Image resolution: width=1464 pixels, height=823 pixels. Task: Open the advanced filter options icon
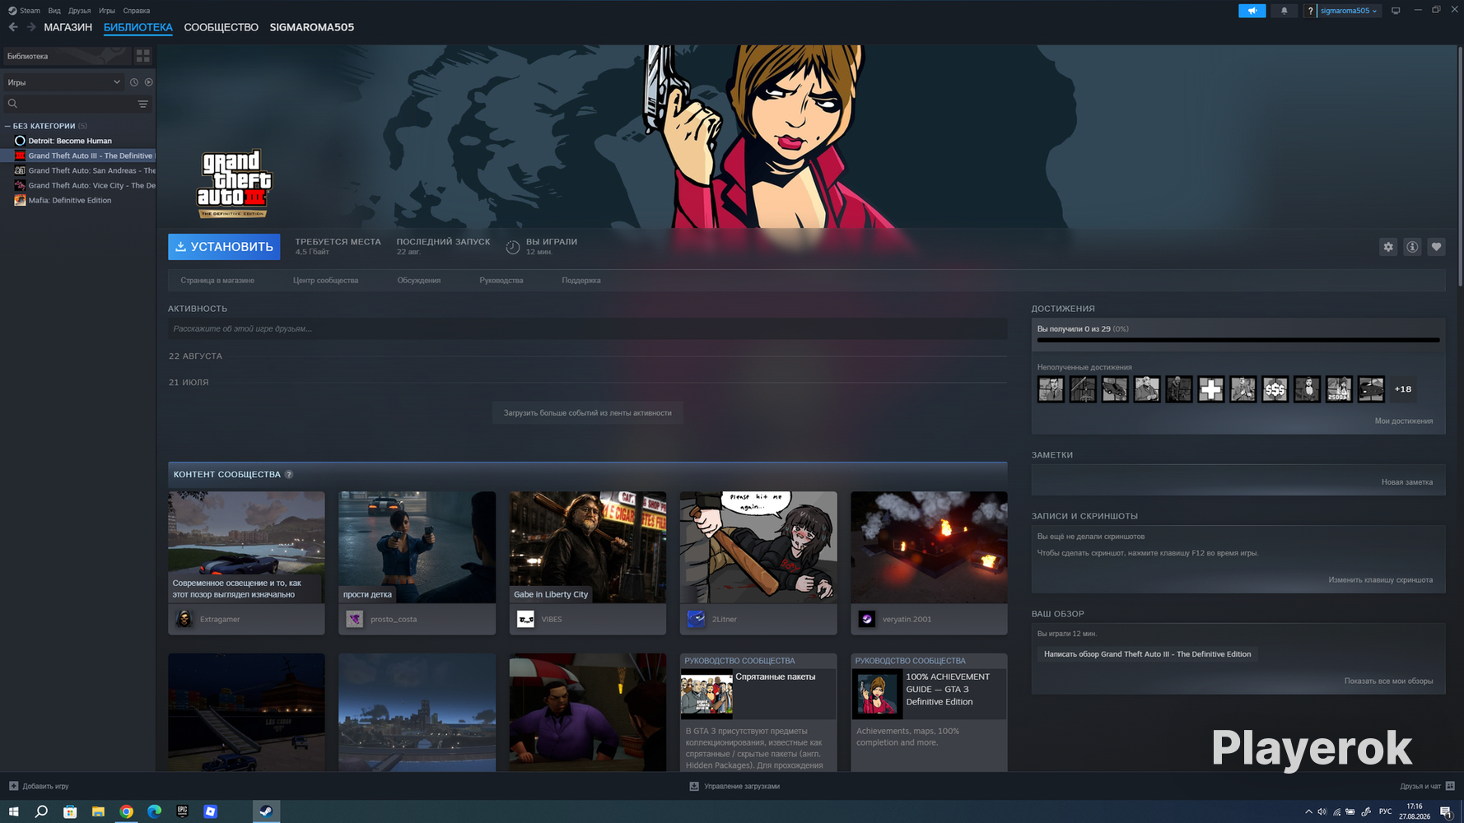point(143,104)
